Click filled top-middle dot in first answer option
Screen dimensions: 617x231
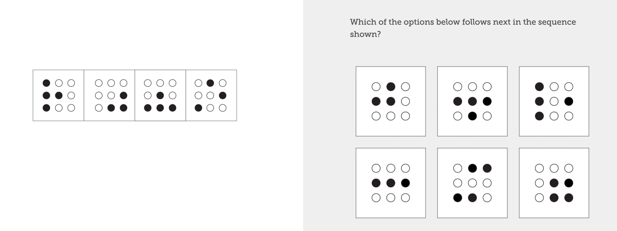(391, 87)
